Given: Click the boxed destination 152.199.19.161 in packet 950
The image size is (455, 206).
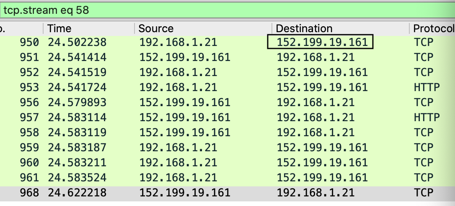Looking at the screenshot, I should 320,42.
